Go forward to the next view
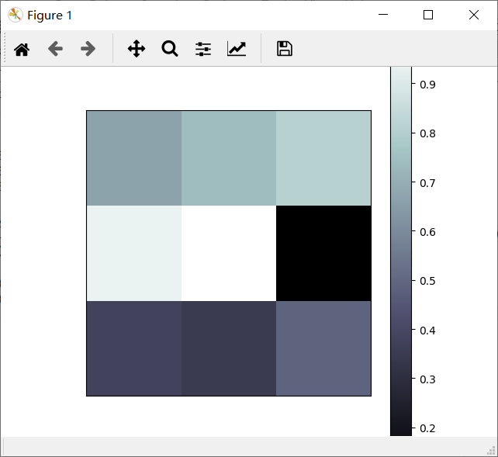The width and height of the screenshot is (498, 457). [x=88, y=49]
